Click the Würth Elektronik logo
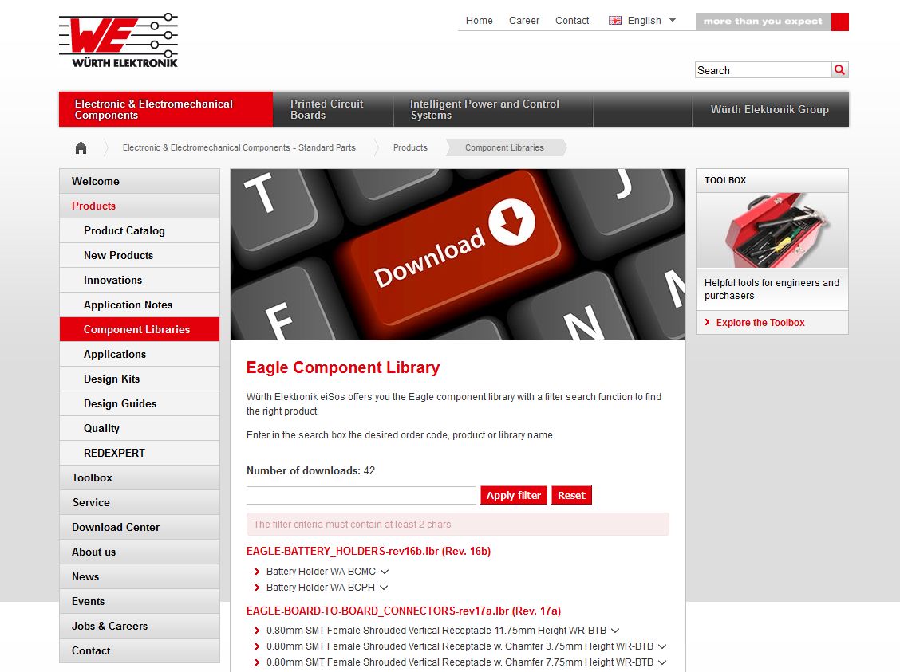The height and width of the screenshot is (672, 900). coord(118,40)
